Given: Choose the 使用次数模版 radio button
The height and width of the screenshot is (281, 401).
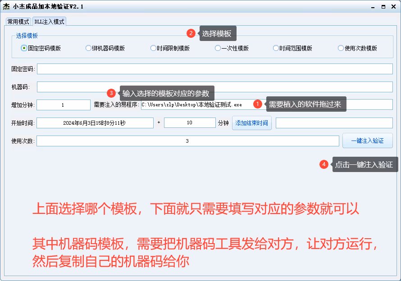Looking at the screenshot, I should coord(341,48).
